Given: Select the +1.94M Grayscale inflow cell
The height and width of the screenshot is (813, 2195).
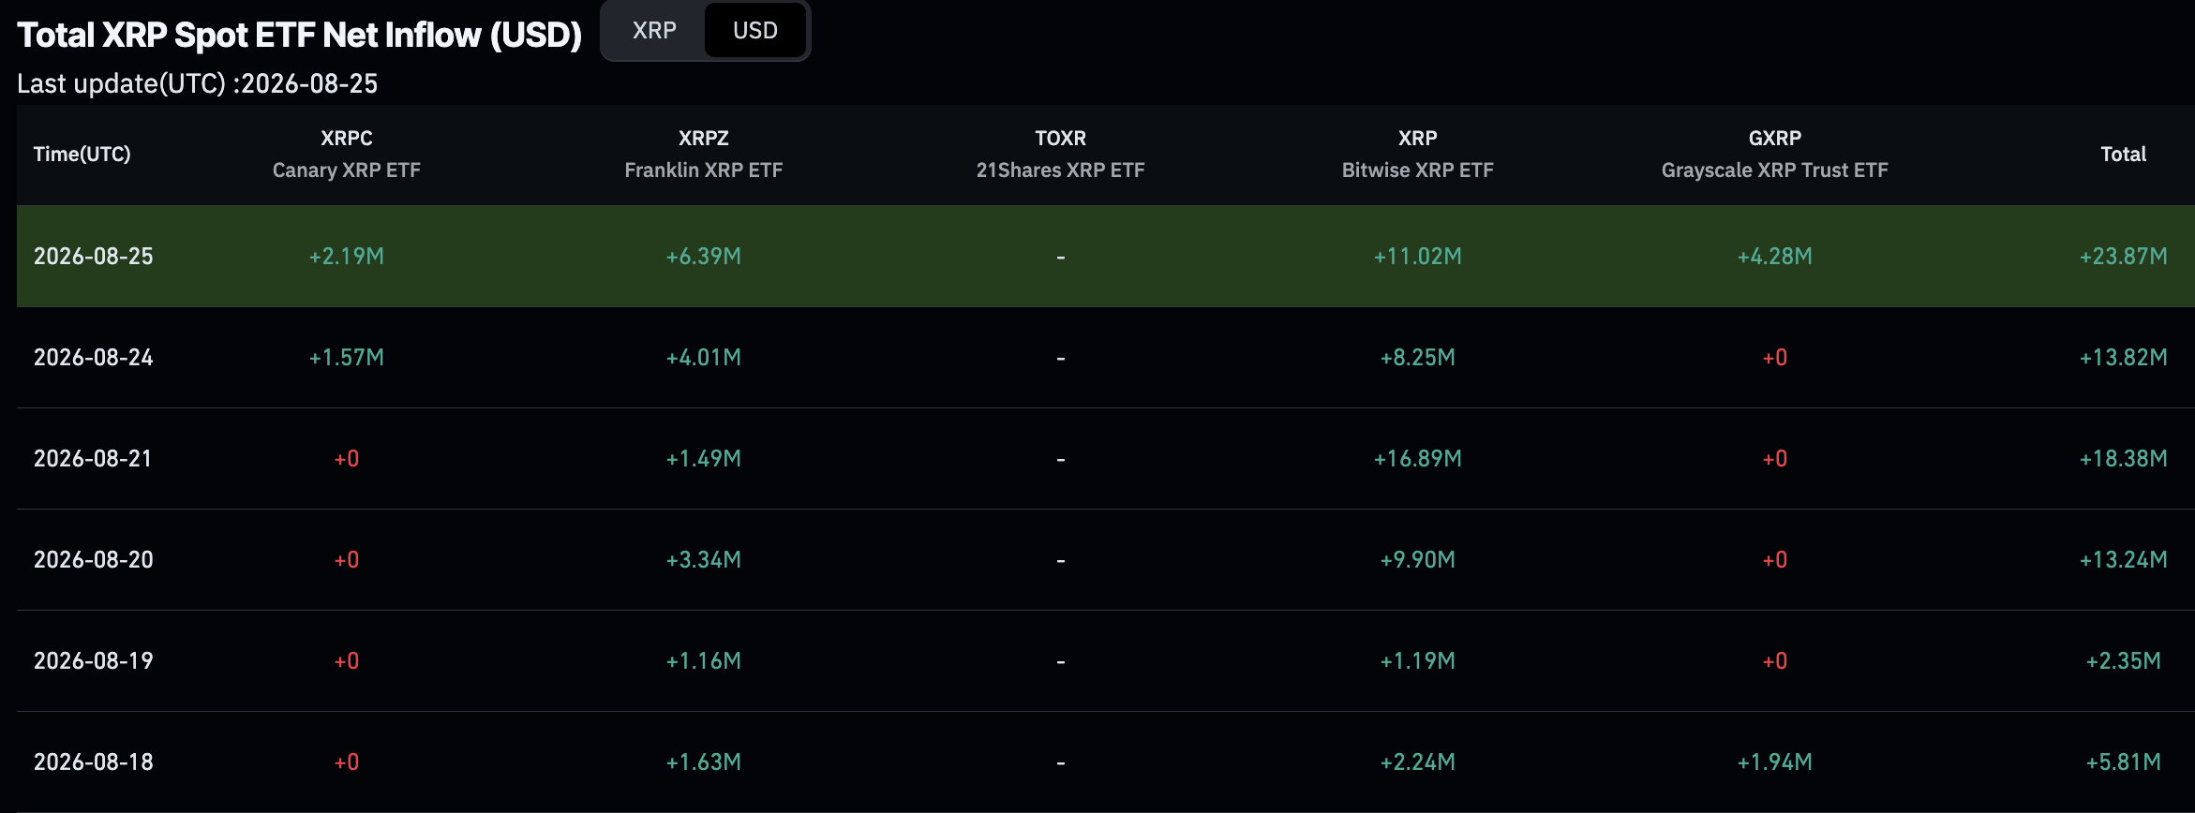Looking at the screenshot, I should tap(1775, 762).
